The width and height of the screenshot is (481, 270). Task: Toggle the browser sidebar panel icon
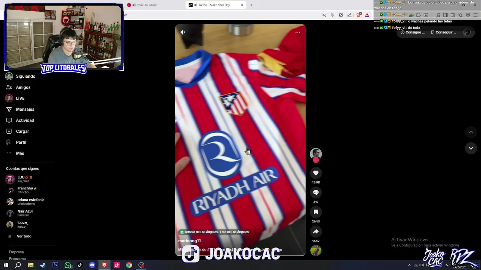(445, 15)
